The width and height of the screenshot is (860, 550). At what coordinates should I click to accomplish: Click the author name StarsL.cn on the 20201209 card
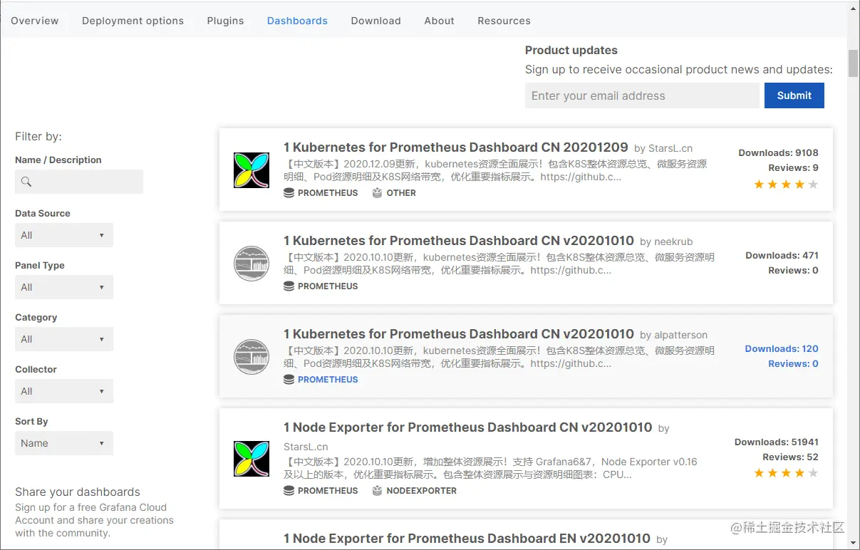tap(670, 149)
